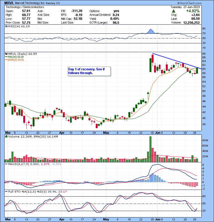This screenshot has width=214, height=222.
Task: Click the 68 level on the price axis
Action: 204,54
